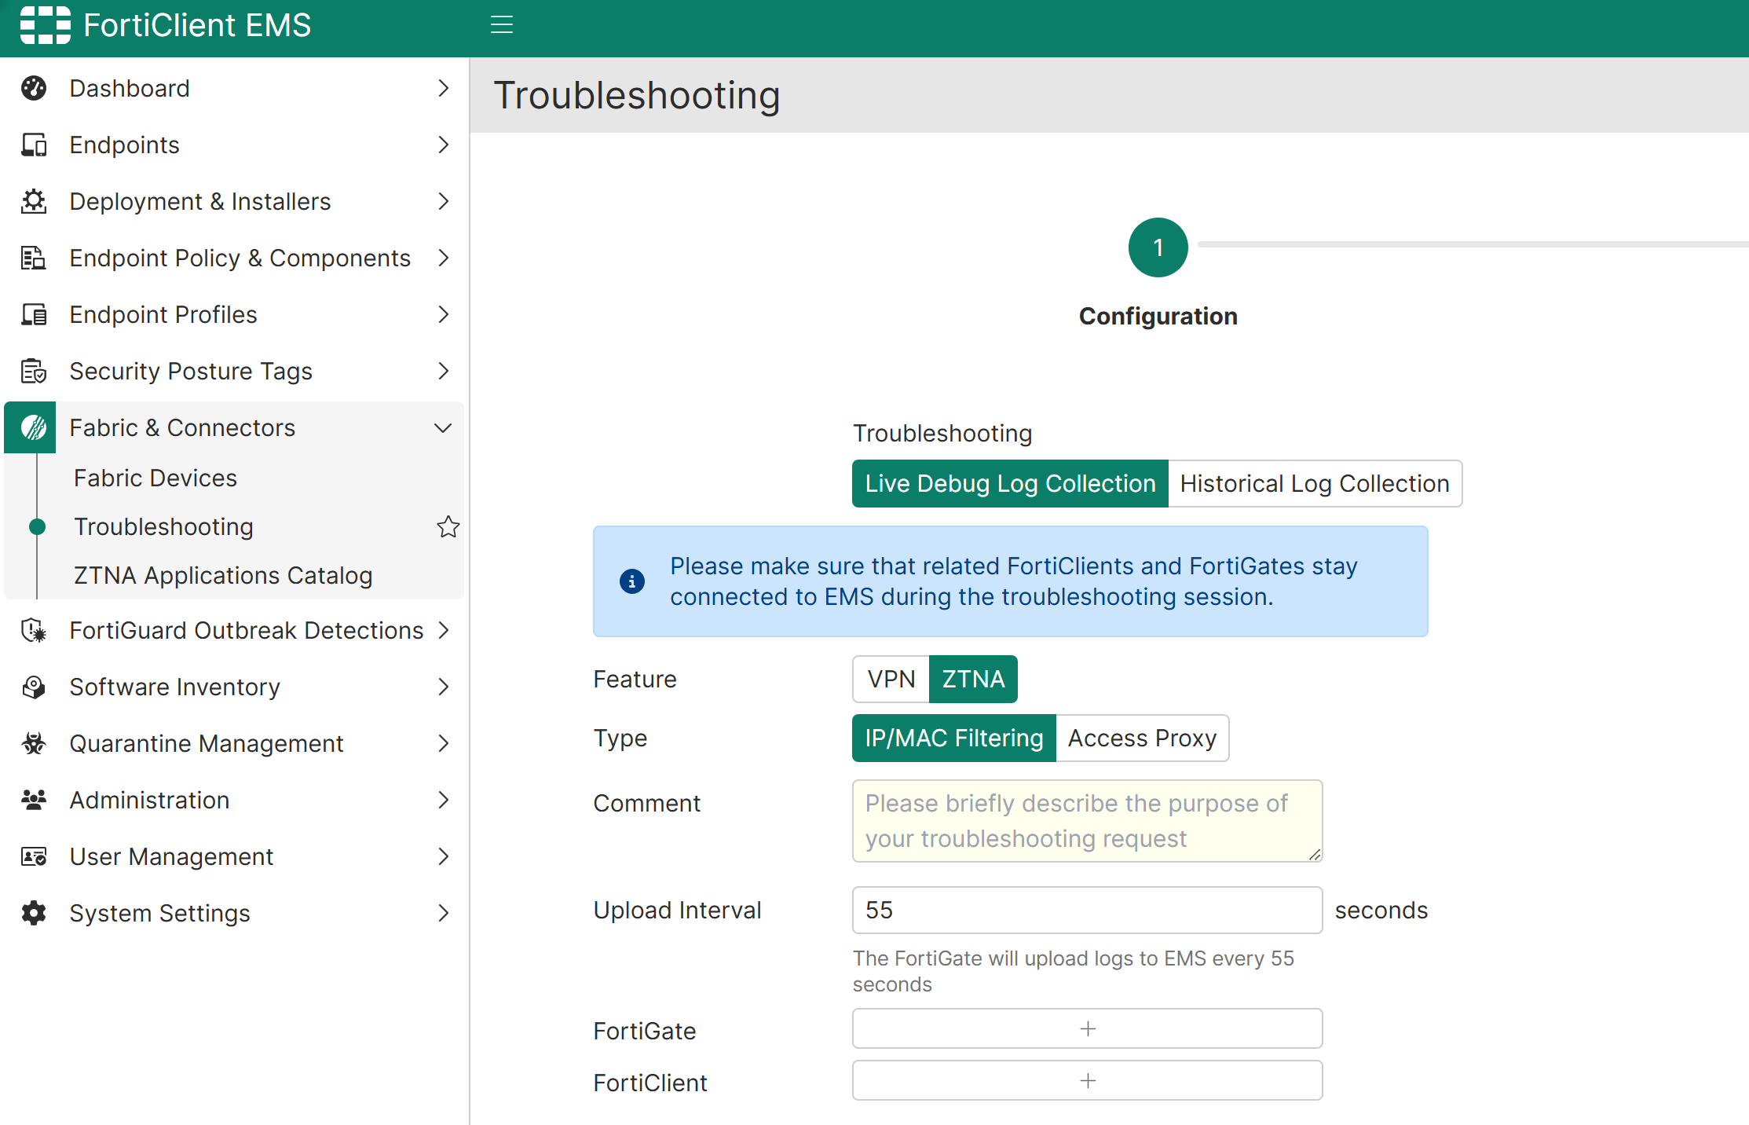The height and width of the screenshot is (1125, 1749).
Task: Grab the Comment box resize handle
Action: pyautogui.click(x=1315, y=855)
